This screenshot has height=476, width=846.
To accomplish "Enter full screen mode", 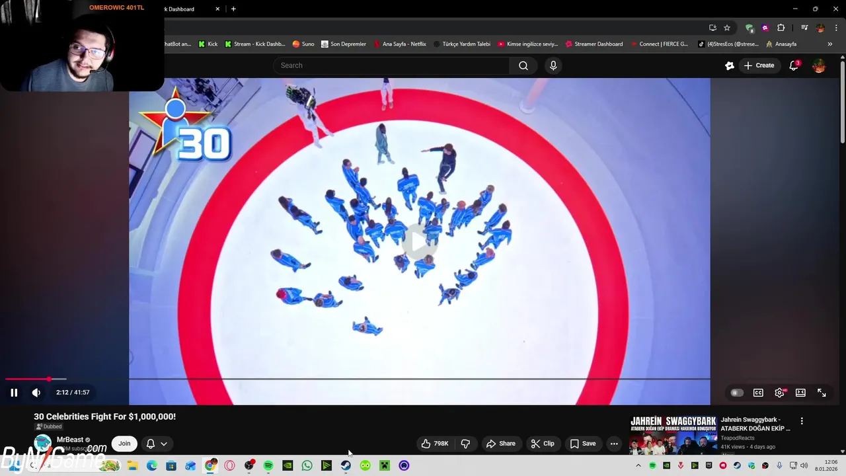I will 822,393.
